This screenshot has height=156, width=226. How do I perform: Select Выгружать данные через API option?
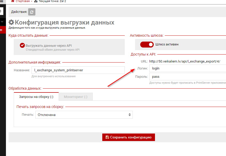[x=22, y=45]
